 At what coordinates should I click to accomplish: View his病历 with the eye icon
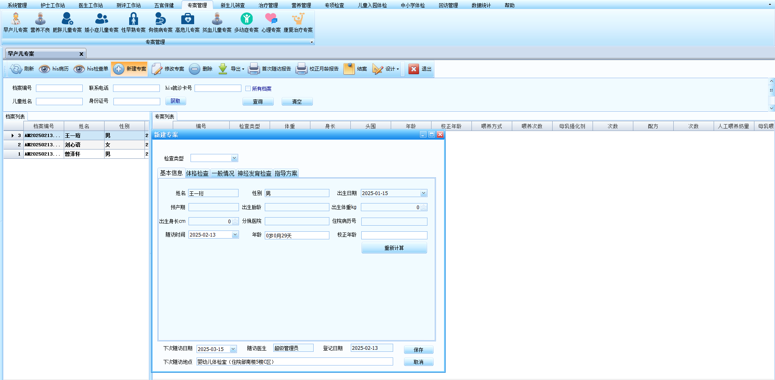coord(44,69)
